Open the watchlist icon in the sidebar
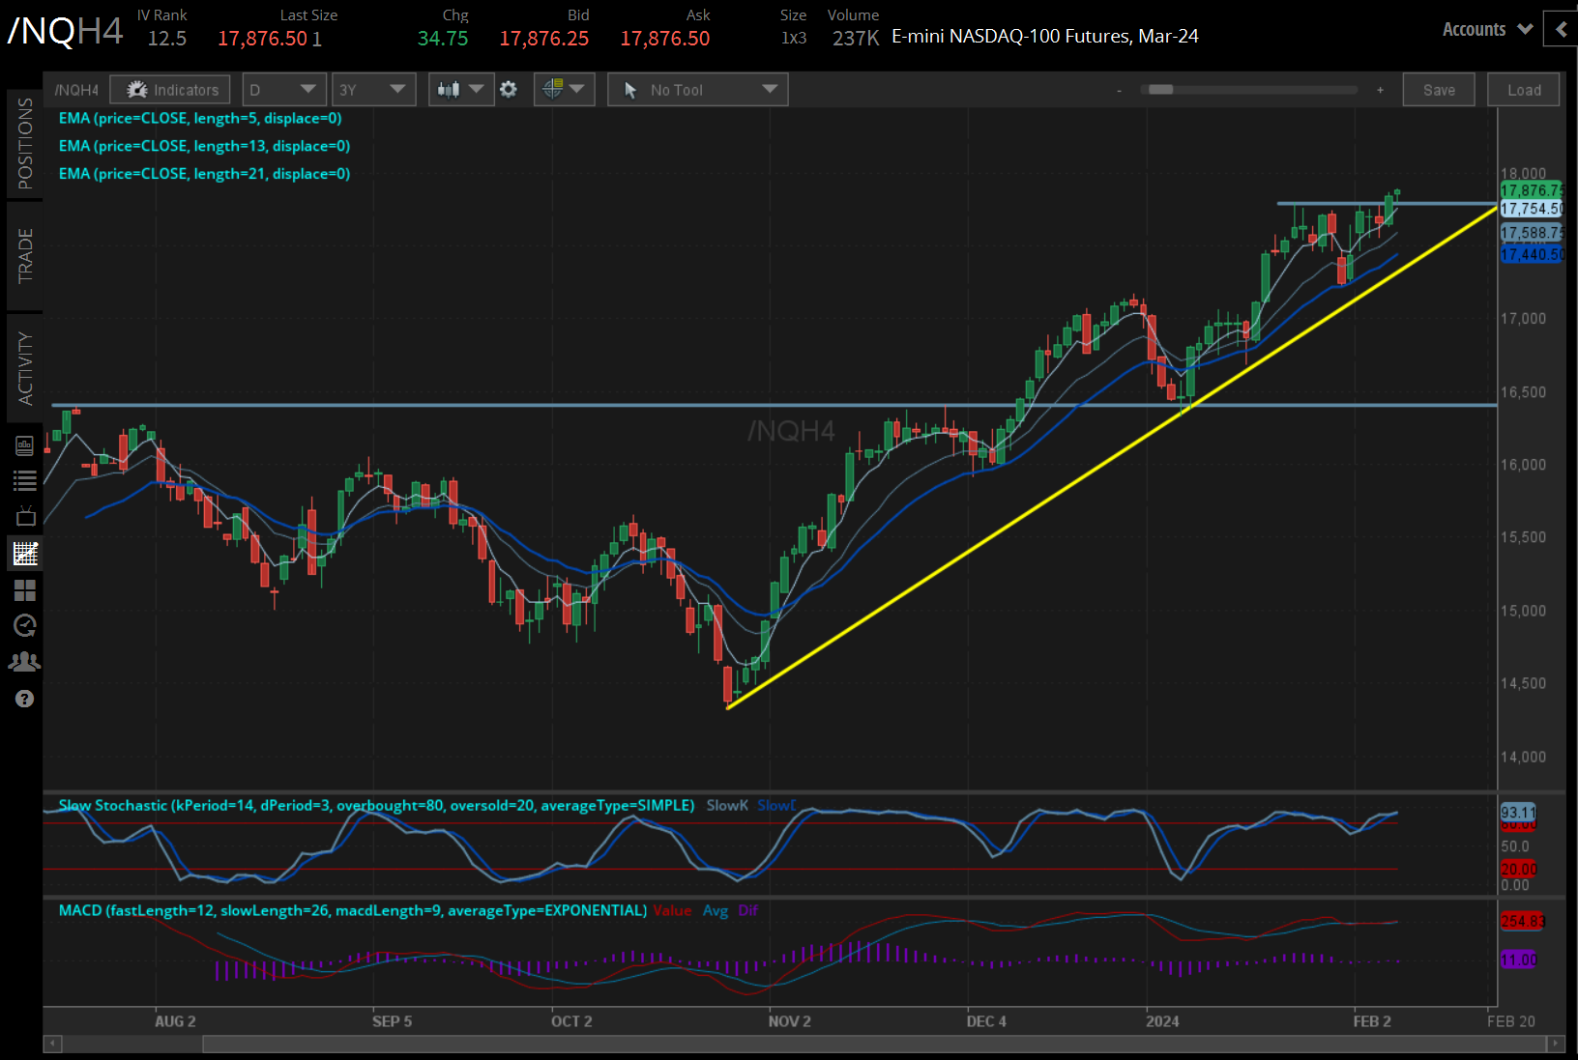 [25, 480]
